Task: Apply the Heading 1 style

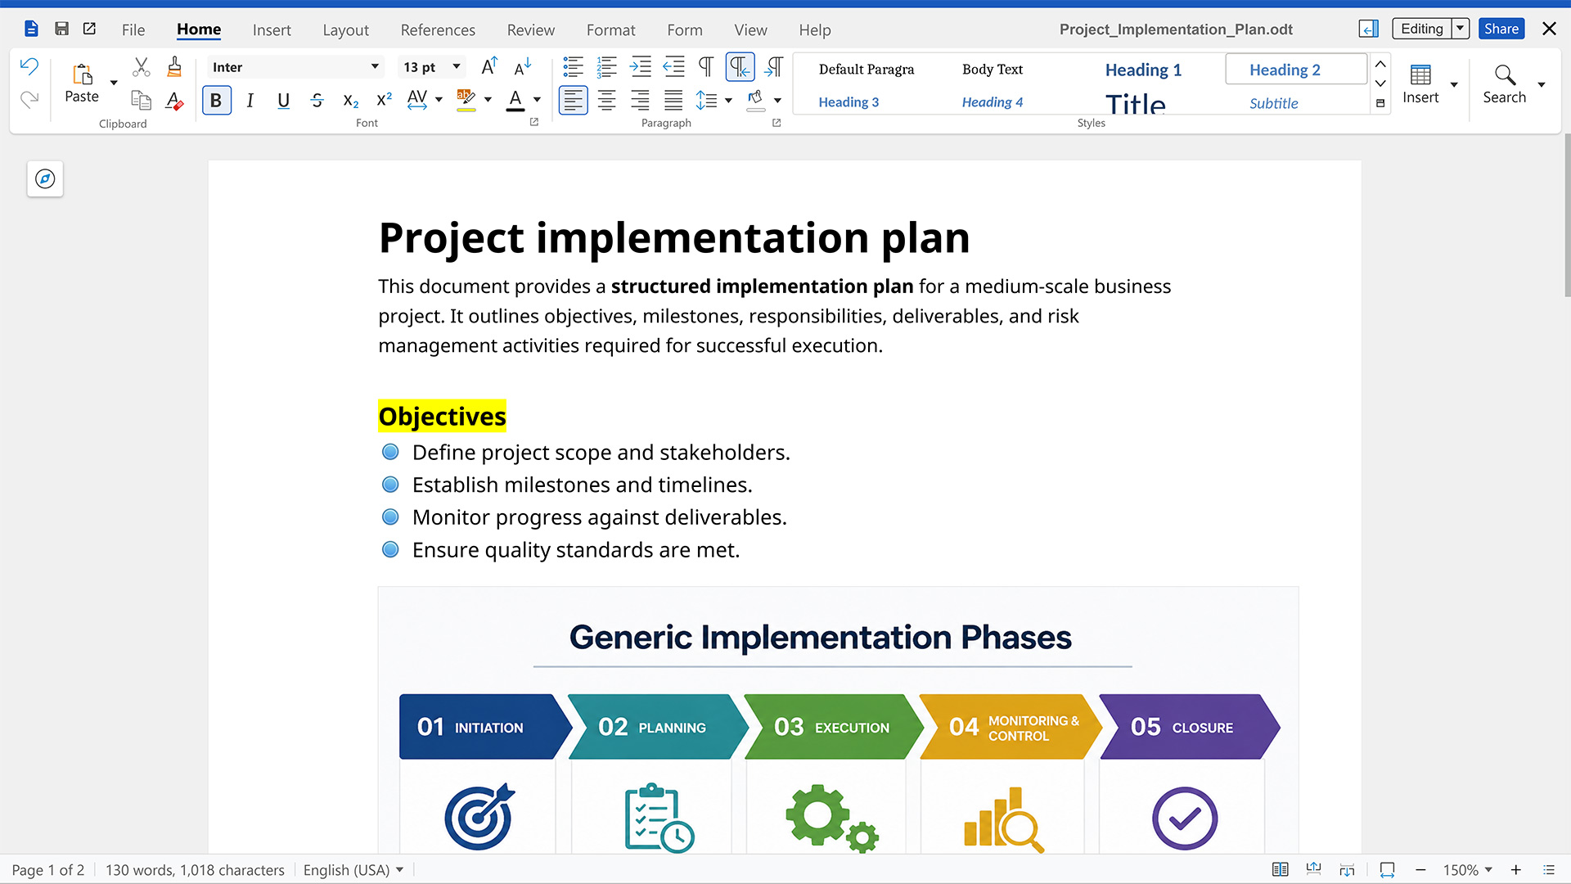Action: point(1143,70)
